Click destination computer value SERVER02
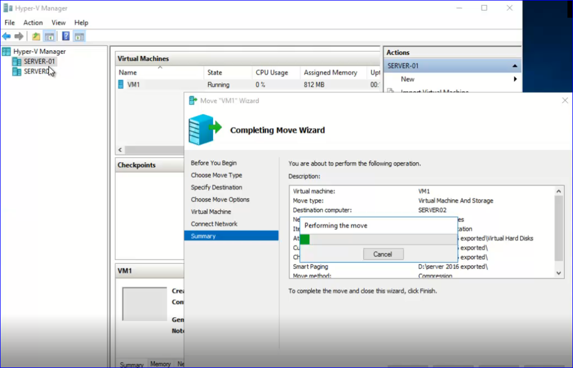 (x=433, y=210)
